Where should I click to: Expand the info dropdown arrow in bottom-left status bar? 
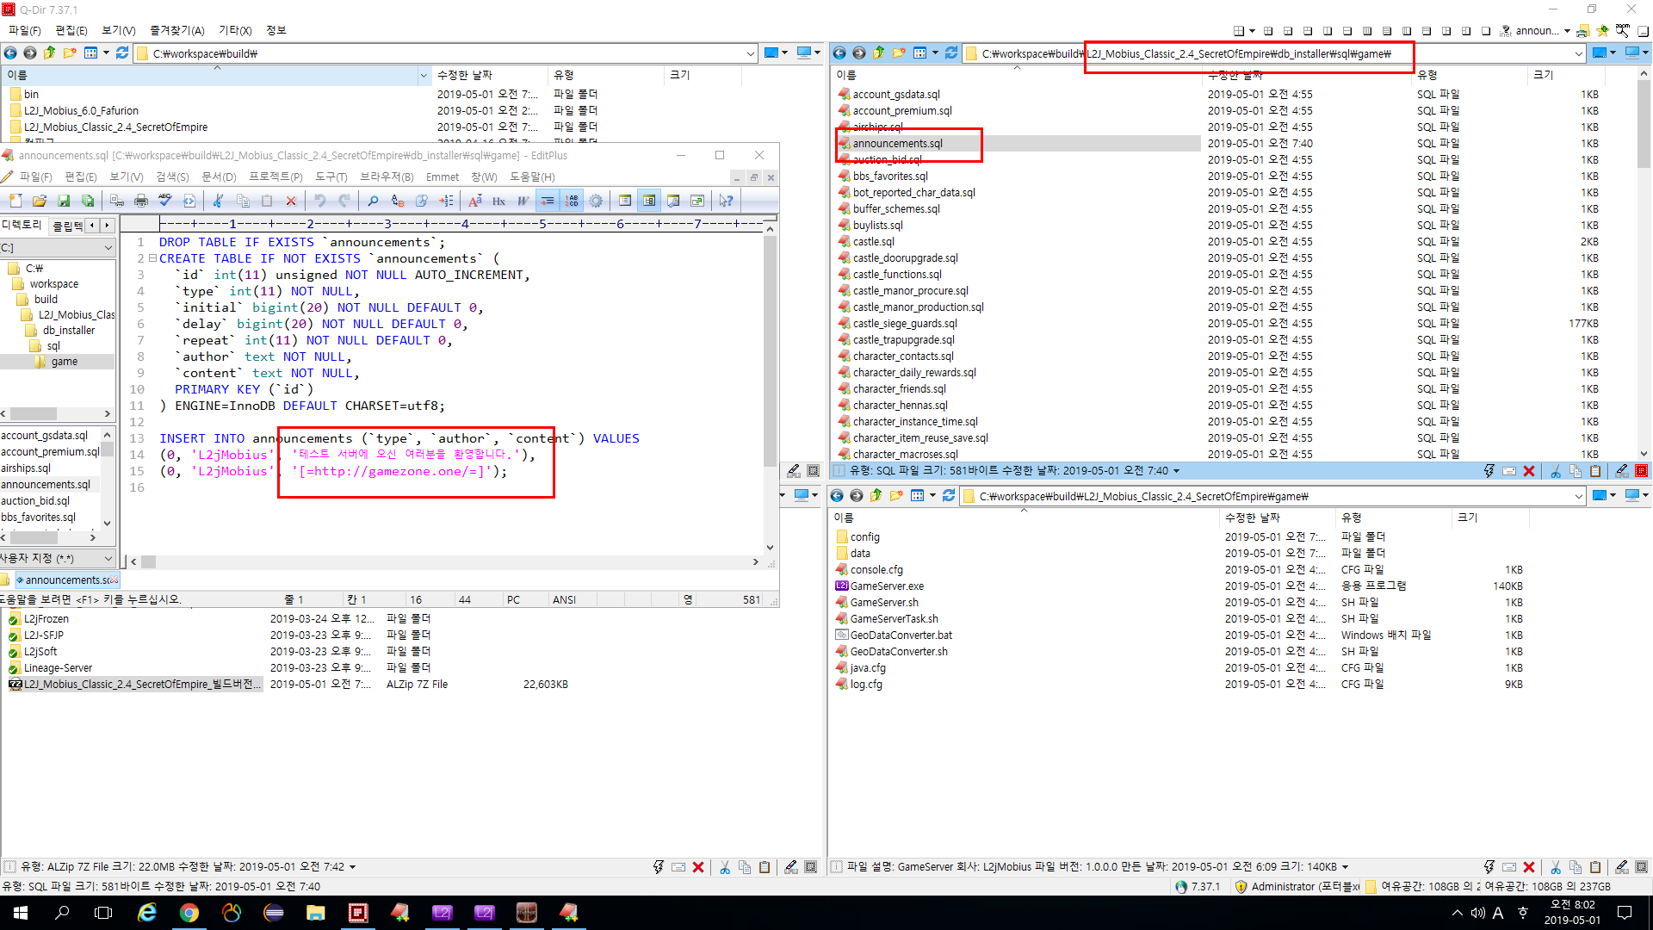[353, 867]
